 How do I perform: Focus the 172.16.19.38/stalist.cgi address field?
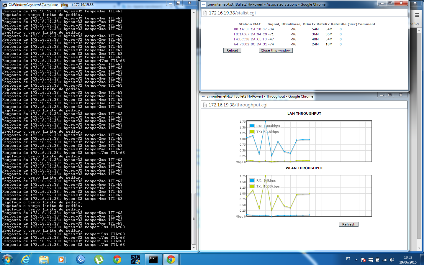point(305,13)
